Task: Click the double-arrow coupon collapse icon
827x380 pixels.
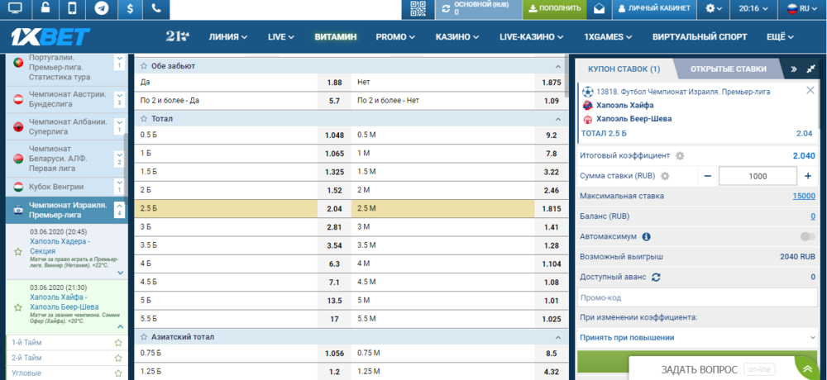Action: [793, 69]
